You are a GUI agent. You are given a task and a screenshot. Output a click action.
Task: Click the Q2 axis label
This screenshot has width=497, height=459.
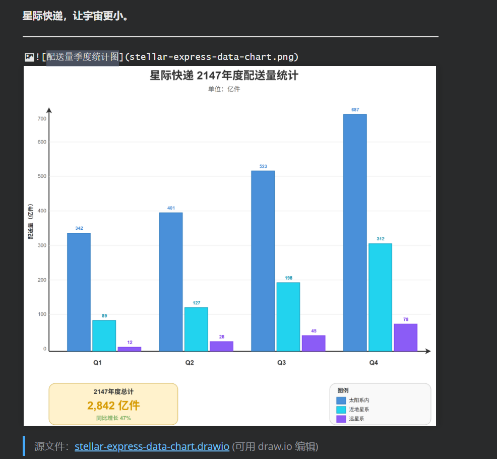190,363
